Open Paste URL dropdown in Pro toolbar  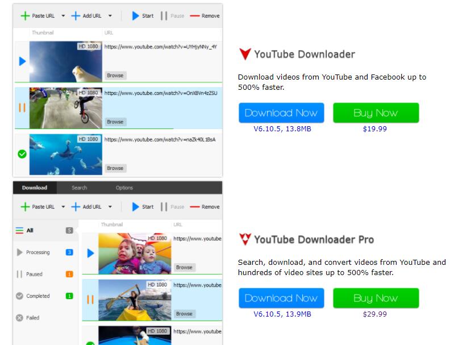[63, 207]
